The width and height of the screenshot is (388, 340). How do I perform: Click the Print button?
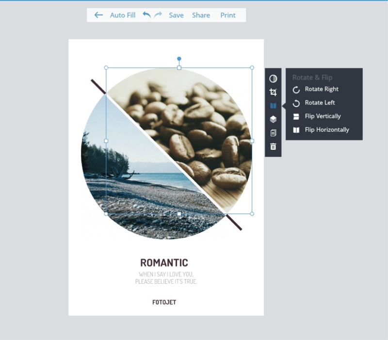point(228,15)
